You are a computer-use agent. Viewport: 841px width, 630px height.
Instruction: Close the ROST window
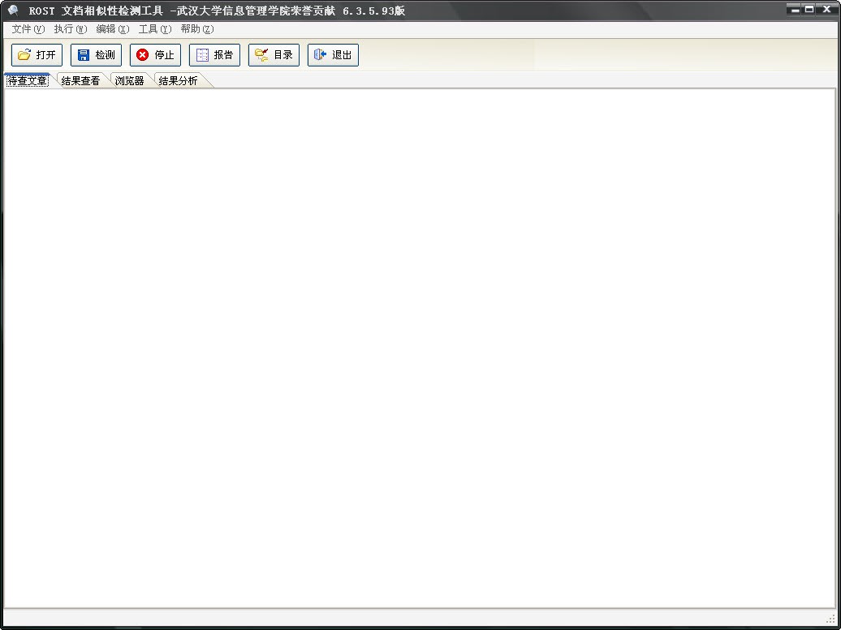(x=826, y=9)
